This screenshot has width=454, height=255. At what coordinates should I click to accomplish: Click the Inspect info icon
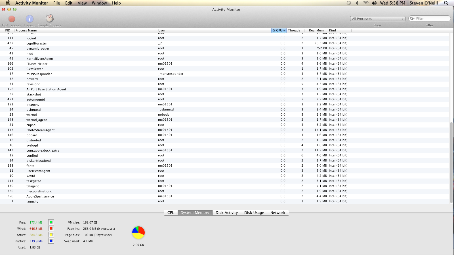30,19
